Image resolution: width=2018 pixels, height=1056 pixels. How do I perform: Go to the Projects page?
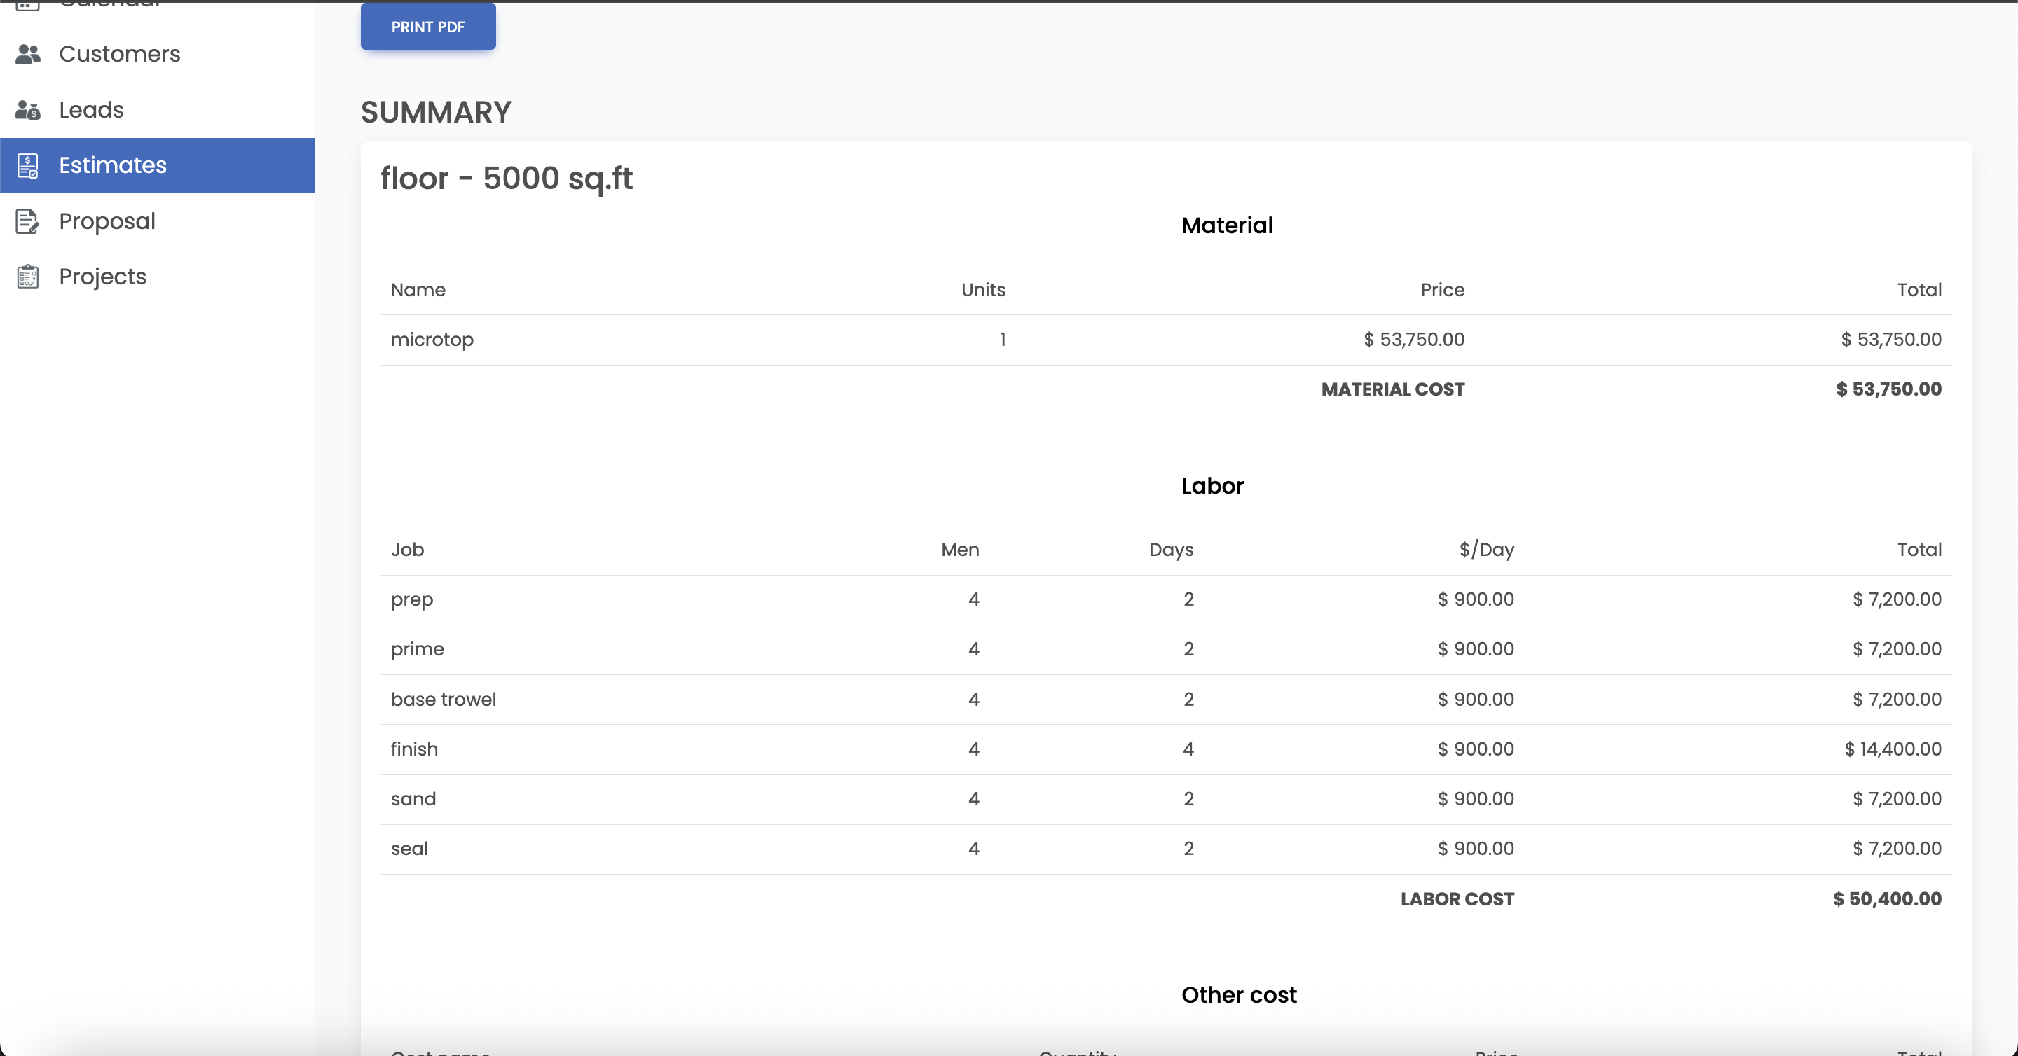pos(102,275)
